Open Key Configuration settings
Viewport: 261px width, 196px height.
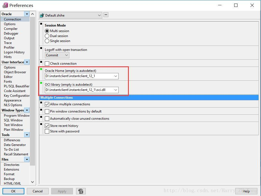coord(17,96)
